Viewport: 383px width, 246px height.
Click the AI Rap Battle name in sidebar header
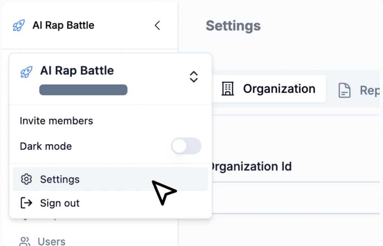pos(63,25)
